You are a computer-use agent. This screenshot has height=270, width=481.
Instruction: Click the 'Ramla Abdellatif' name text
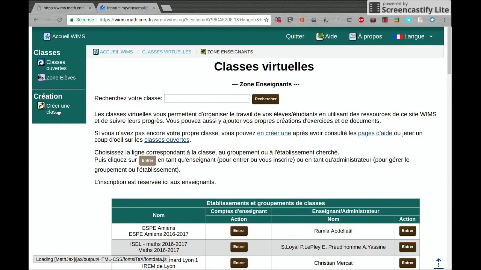tap(333, 231)
